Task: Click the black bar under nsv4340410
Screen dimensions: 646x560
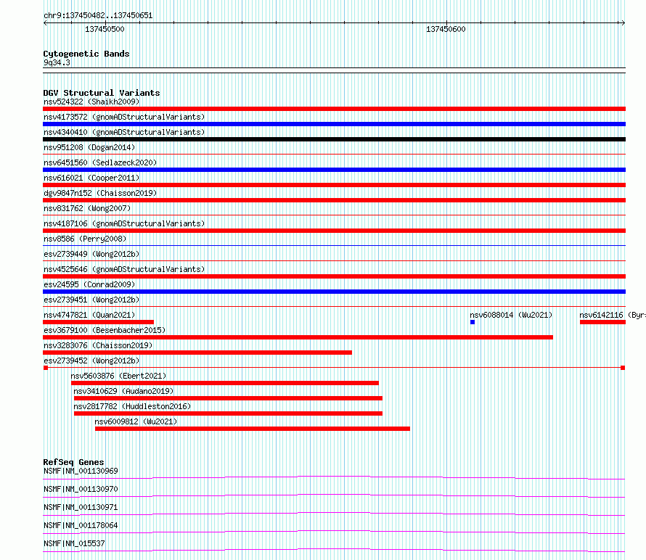Action: 334,139
